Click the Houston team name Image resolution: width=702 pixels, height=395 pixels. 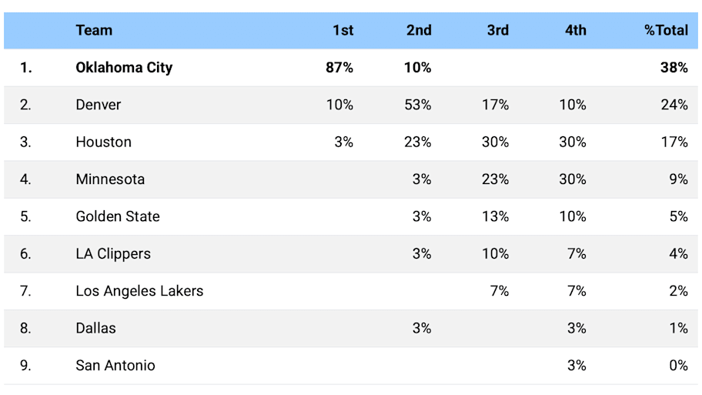pos(103,142)
